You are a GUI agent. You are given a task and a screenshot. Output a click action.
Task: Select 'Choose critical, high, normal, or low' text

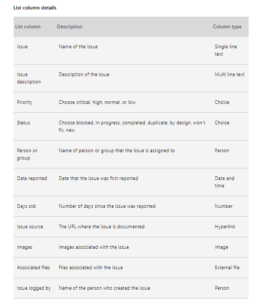point(97,102)
